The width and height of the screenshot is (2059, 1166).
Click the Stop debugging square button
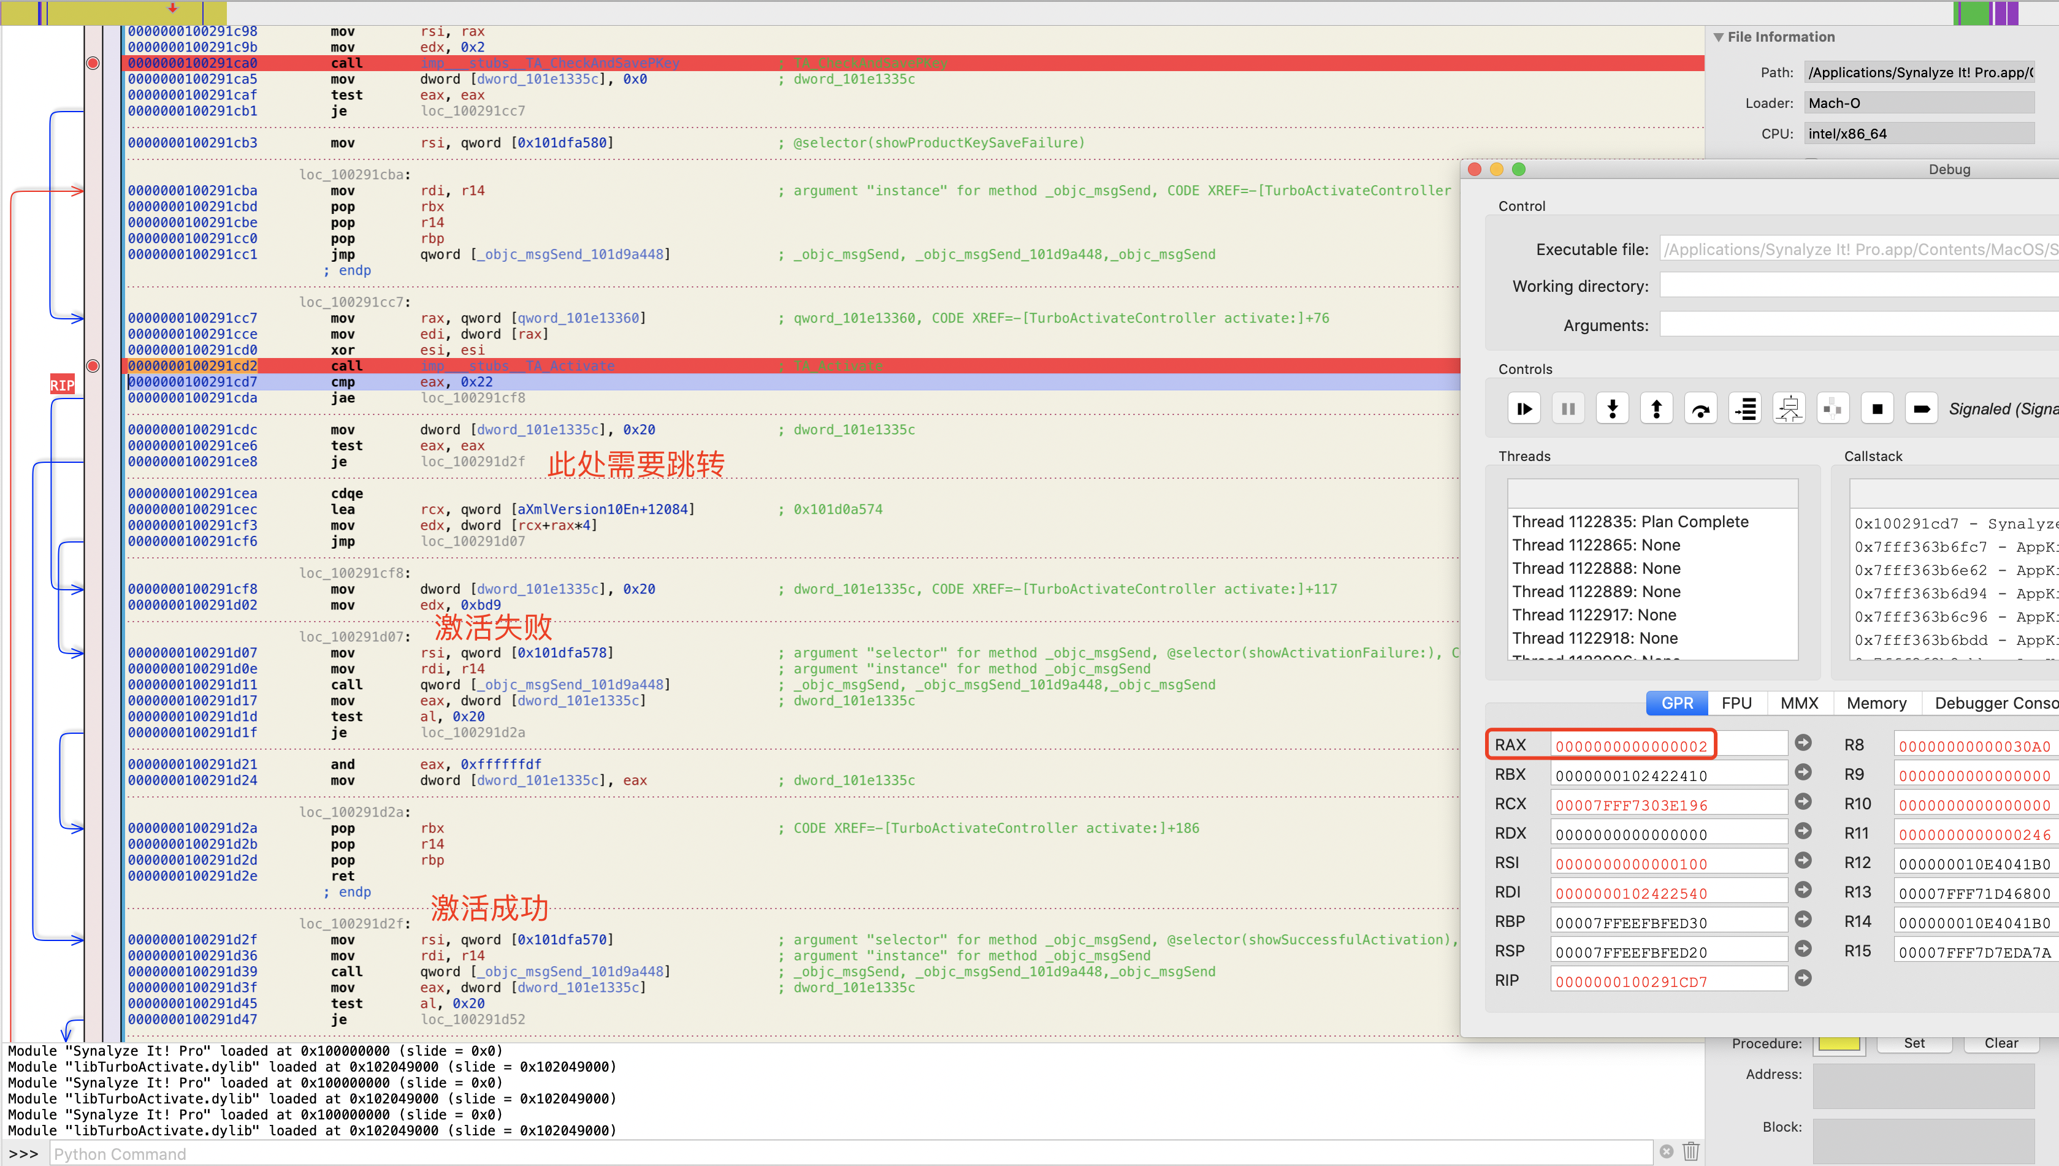pyautogui.click(x=1876, y=410)
